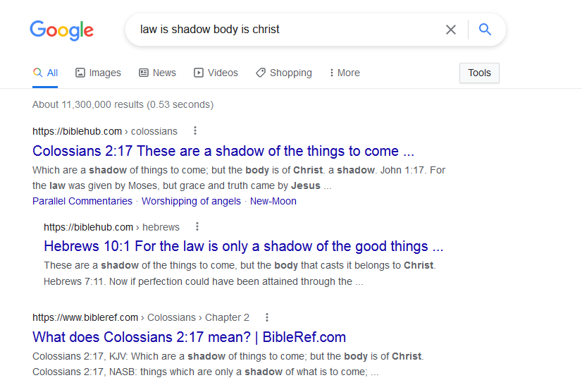The width and height of the screenshot is (582, 385).
Task: Click the blue magnifier search button
Action: (x=485, y=30)
